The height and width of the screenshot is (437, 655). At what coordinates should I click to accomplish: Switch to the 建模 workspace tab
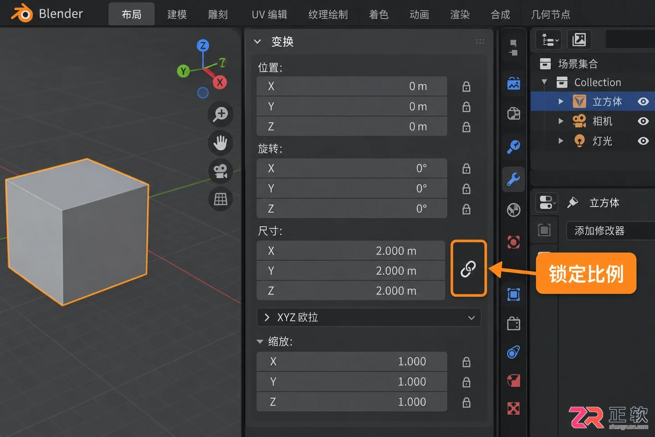177,15
